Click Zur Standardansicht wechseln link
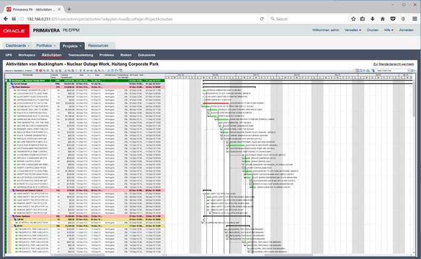421x259 pixels. [394, 64]
